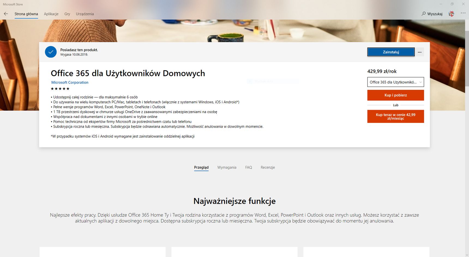Minimize the Microsoft Store window
The image size is (469, 257).
(441, 4)
